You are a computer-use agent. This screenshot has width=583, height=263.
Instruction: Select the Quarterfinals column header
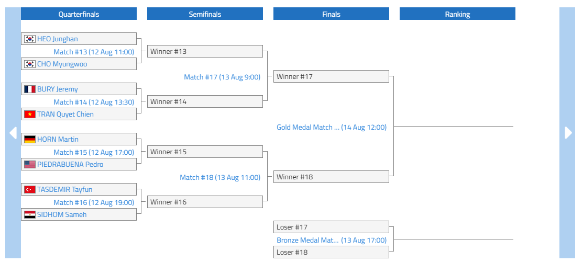coord(79,14)
